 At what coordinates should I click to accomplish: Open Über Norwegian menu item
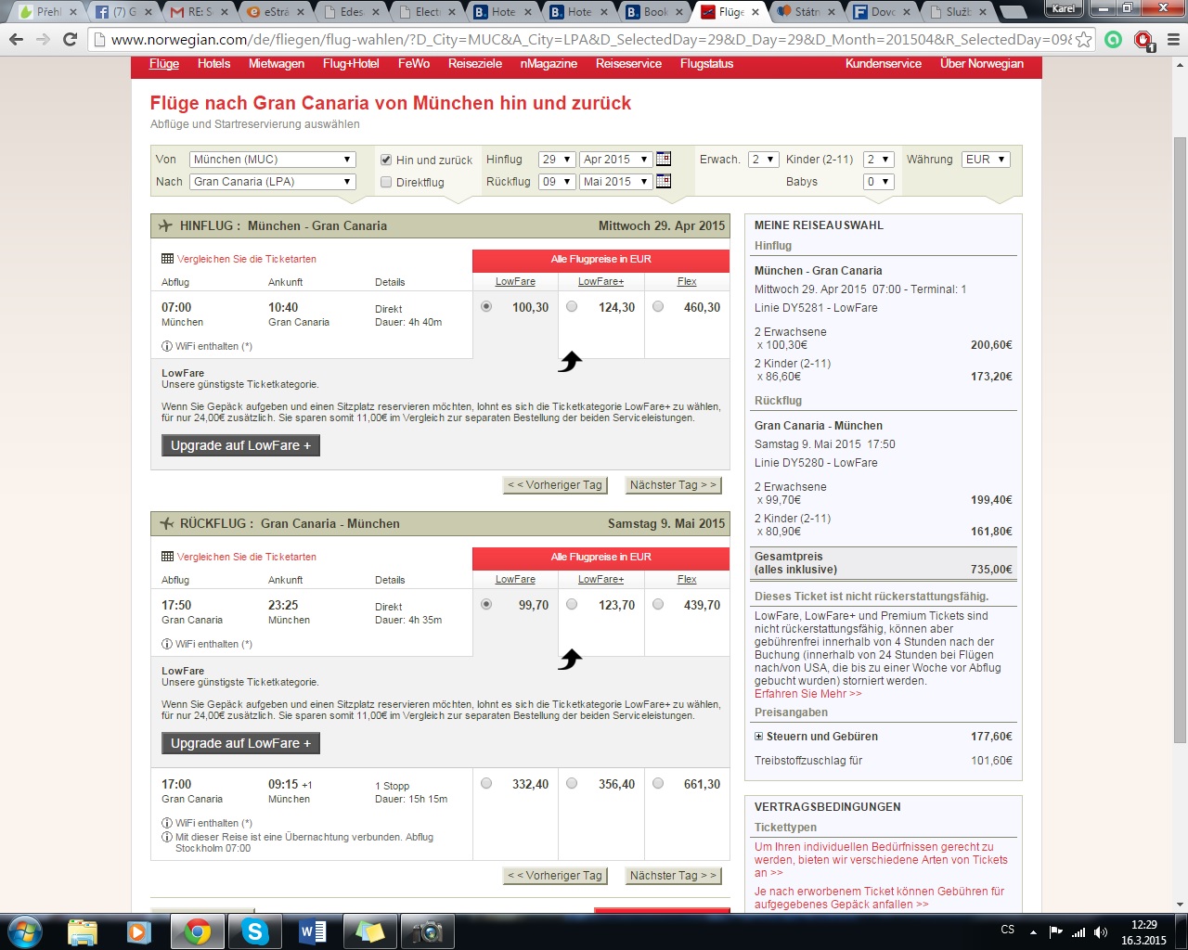point(981,64)
